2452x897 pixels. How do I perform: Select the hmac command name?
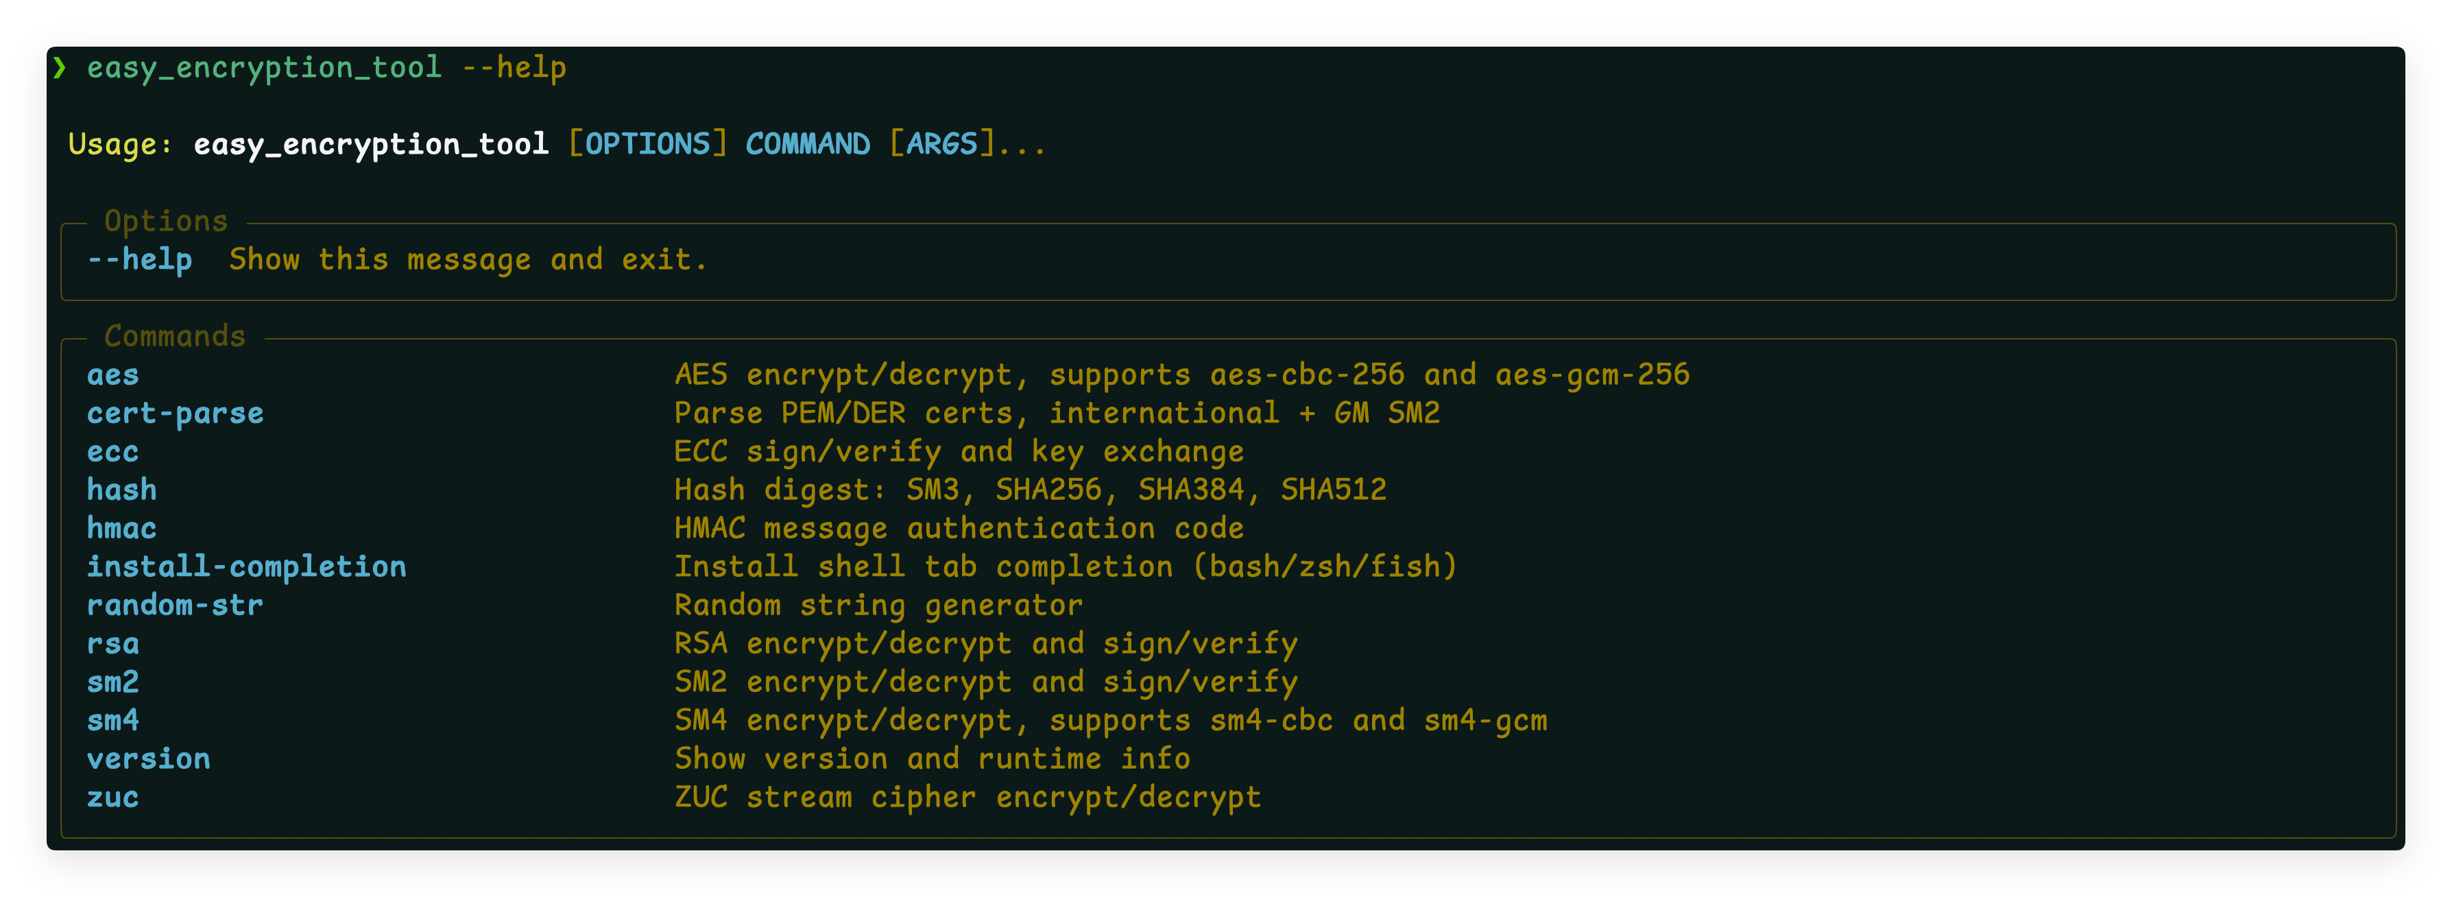coord(122,529)
